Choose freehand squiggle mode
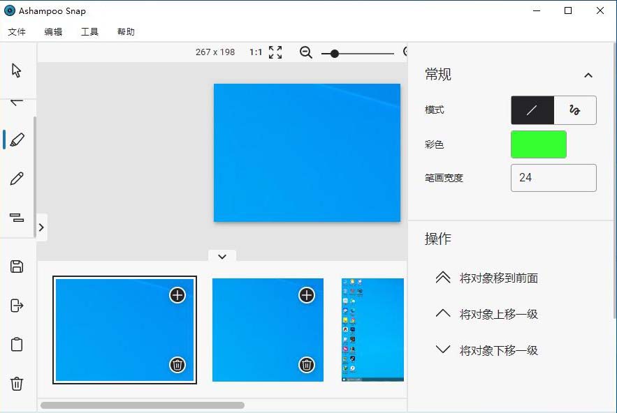 pos(575,110)
